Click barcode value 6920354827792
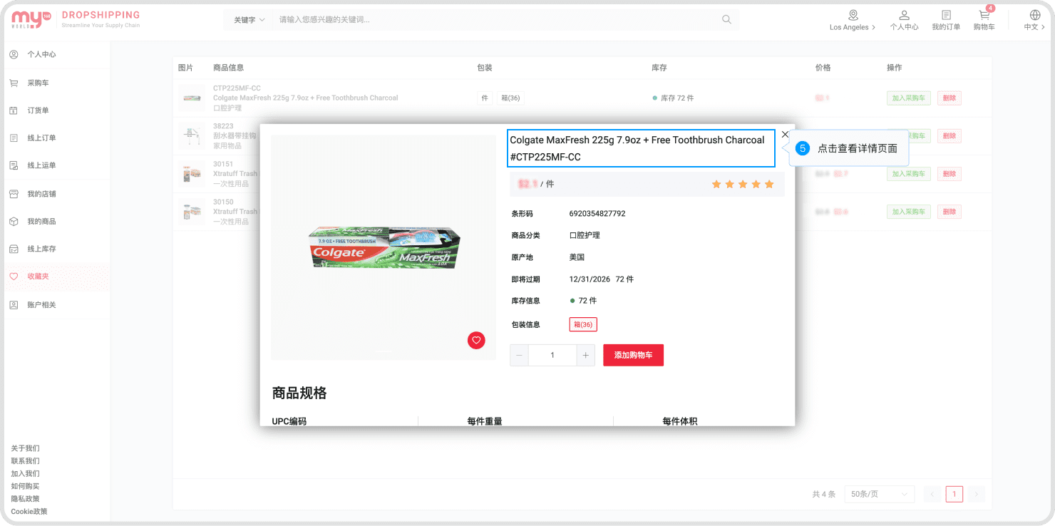Image resolution: width=1055 pixels, height=526 pixels. tap(597, 214)
